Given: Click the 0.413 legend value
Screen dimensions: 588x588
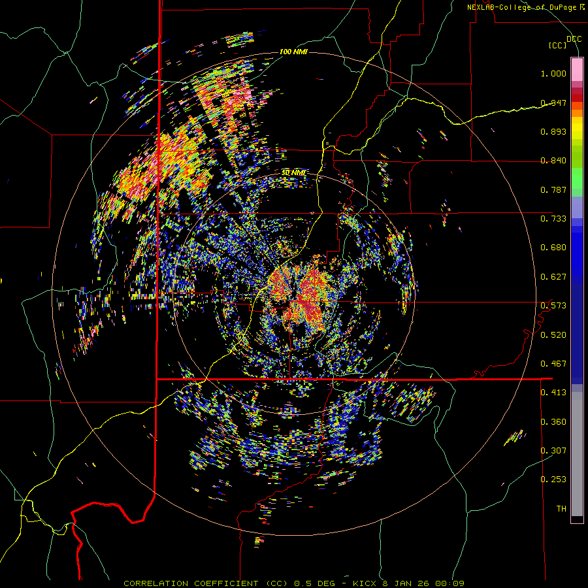Looking at the screenshot, I should (553, 393).
